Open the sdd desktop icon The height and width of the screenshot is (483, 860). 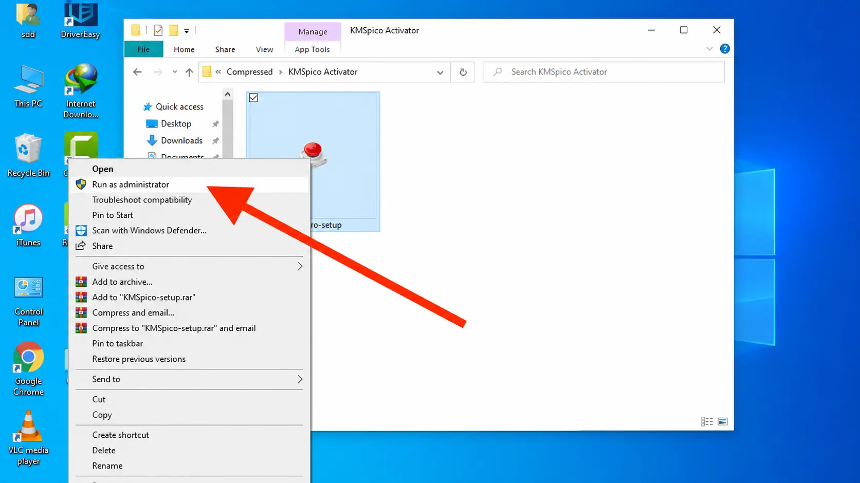point(28,21)
